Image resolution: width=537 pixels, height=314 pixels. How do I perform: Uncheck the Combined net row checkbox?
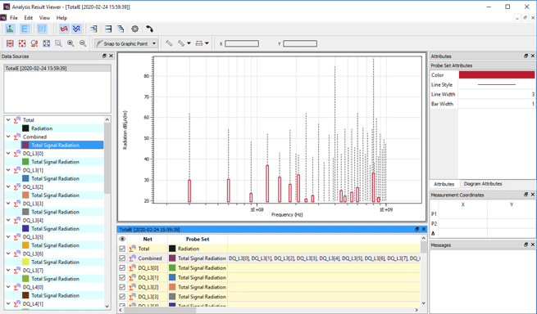122,258
